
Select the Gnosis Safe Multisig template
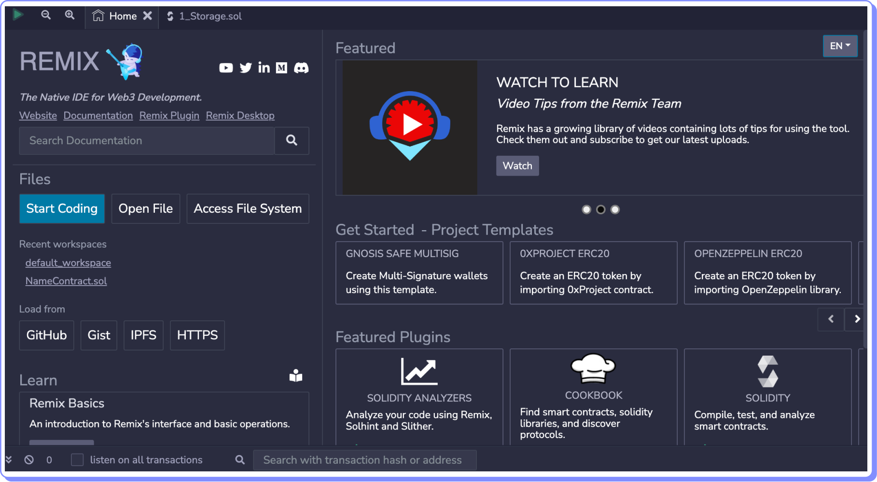[x=419, y=273]
